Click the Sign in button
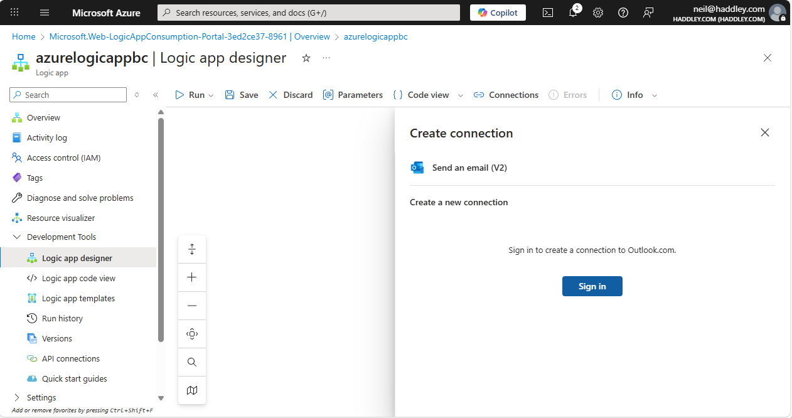This screenshot has width=792, height=418. [x=592, y=286]
